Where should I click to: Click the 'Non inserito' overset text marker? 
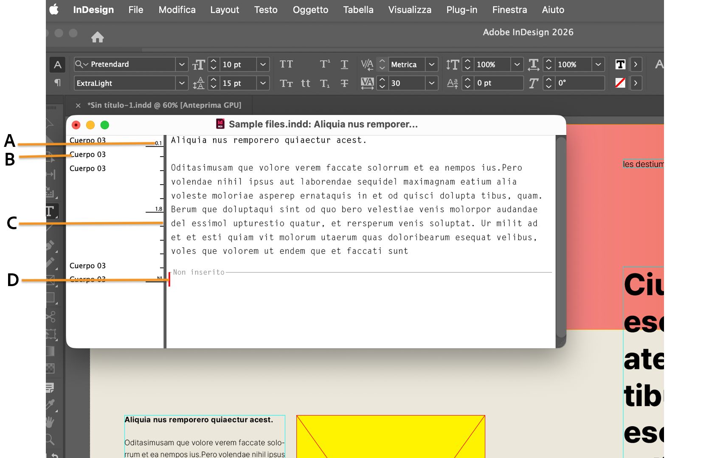tap(199, 273)
